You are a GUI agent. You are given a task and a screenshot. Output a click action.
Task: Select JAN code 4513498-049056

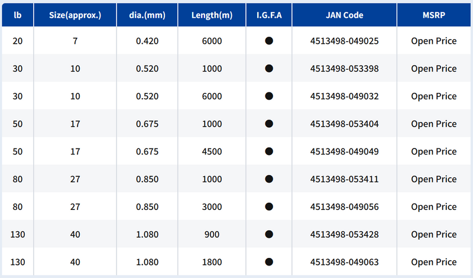(x=345, y=207)
